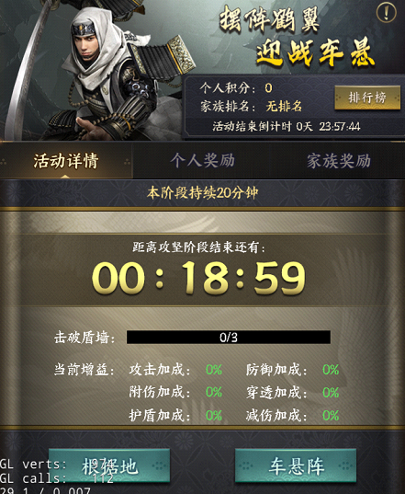This screenshot has height=494, width=405.
Task: Click the 个人积分 score value
Action: pos(268,88)
